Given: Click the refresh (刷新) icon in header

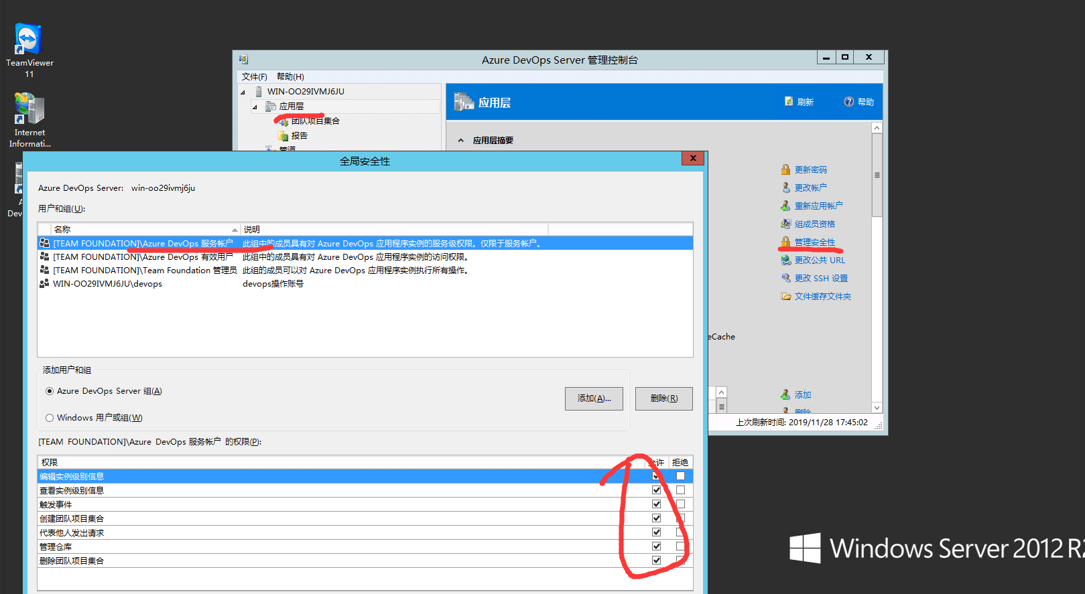Looking at the screenshot, I should coord(789,102).
